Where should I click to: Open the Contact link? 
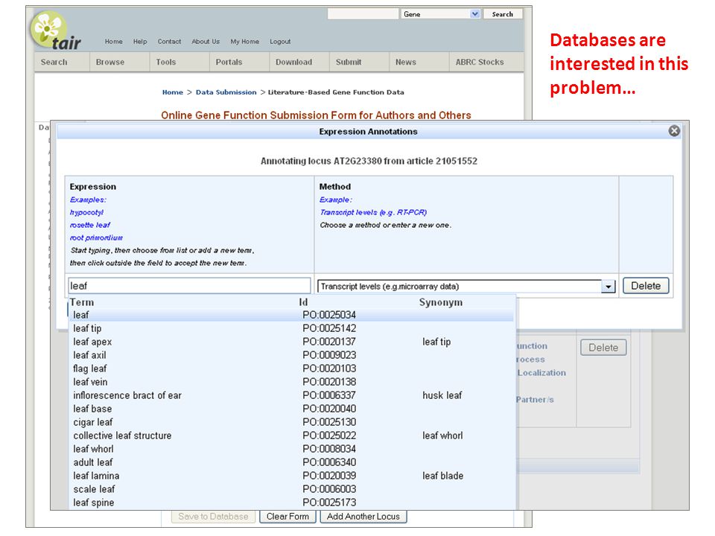(x=169, y=42)
